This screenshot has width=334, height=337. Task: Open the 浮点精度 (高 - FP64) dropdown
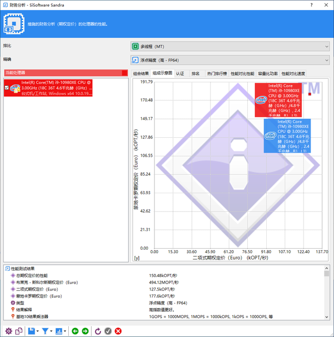click(230, 60)
